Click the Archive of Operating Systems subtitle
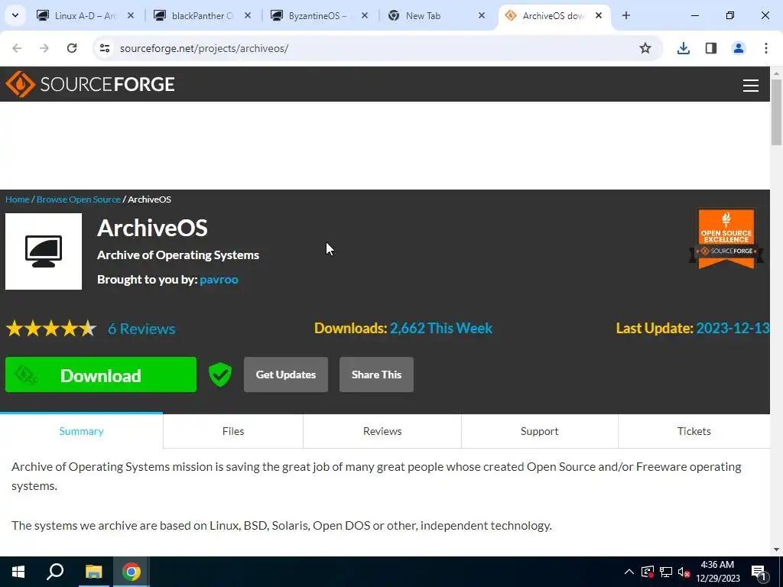The image size is (783, 587). click(178, 255)
